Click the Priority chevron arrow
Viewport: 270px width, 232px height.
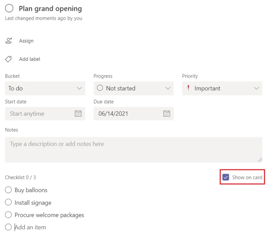(256, 88)
